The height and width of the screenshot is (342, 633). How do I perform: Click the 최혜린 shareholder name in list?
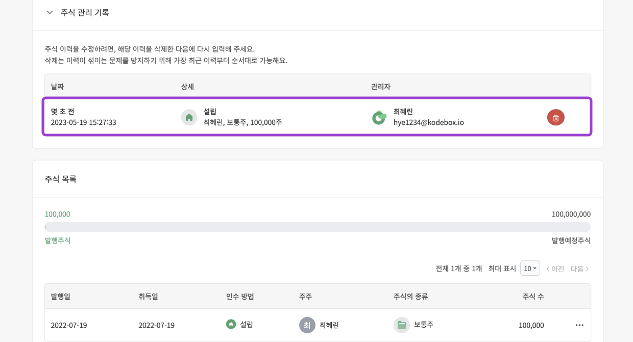pyautogui.click(x=329, y=325)
